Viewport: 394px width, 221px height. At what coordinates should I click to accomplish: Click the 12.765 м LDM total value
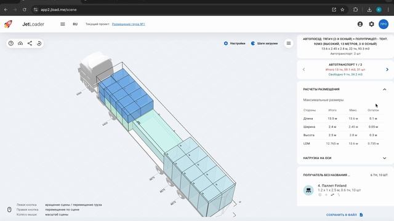coord(332,144)
